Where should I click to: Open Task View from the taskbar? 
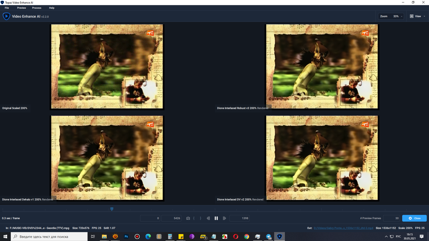[x=93, y=236]
